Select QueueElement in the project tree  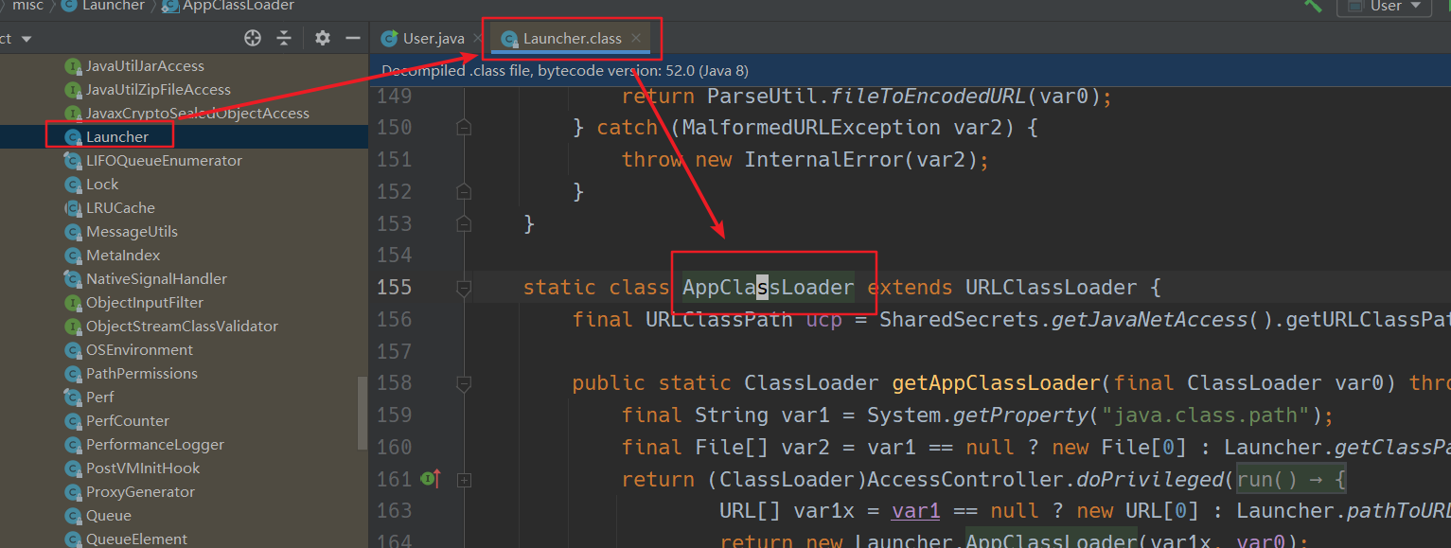coord(136,539)
